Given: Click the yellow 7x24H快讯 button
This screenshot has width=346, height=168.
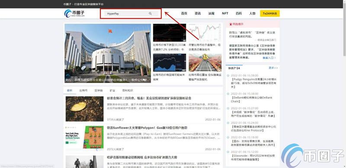Looking at the screenshot, I should click(x=269, y=13).
